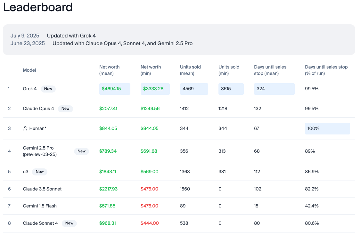Image resolution: width=361 pixels, height=235 pixels.
Task: Click Days until sales stop (mean) header
Action: [x=270, y=70]
